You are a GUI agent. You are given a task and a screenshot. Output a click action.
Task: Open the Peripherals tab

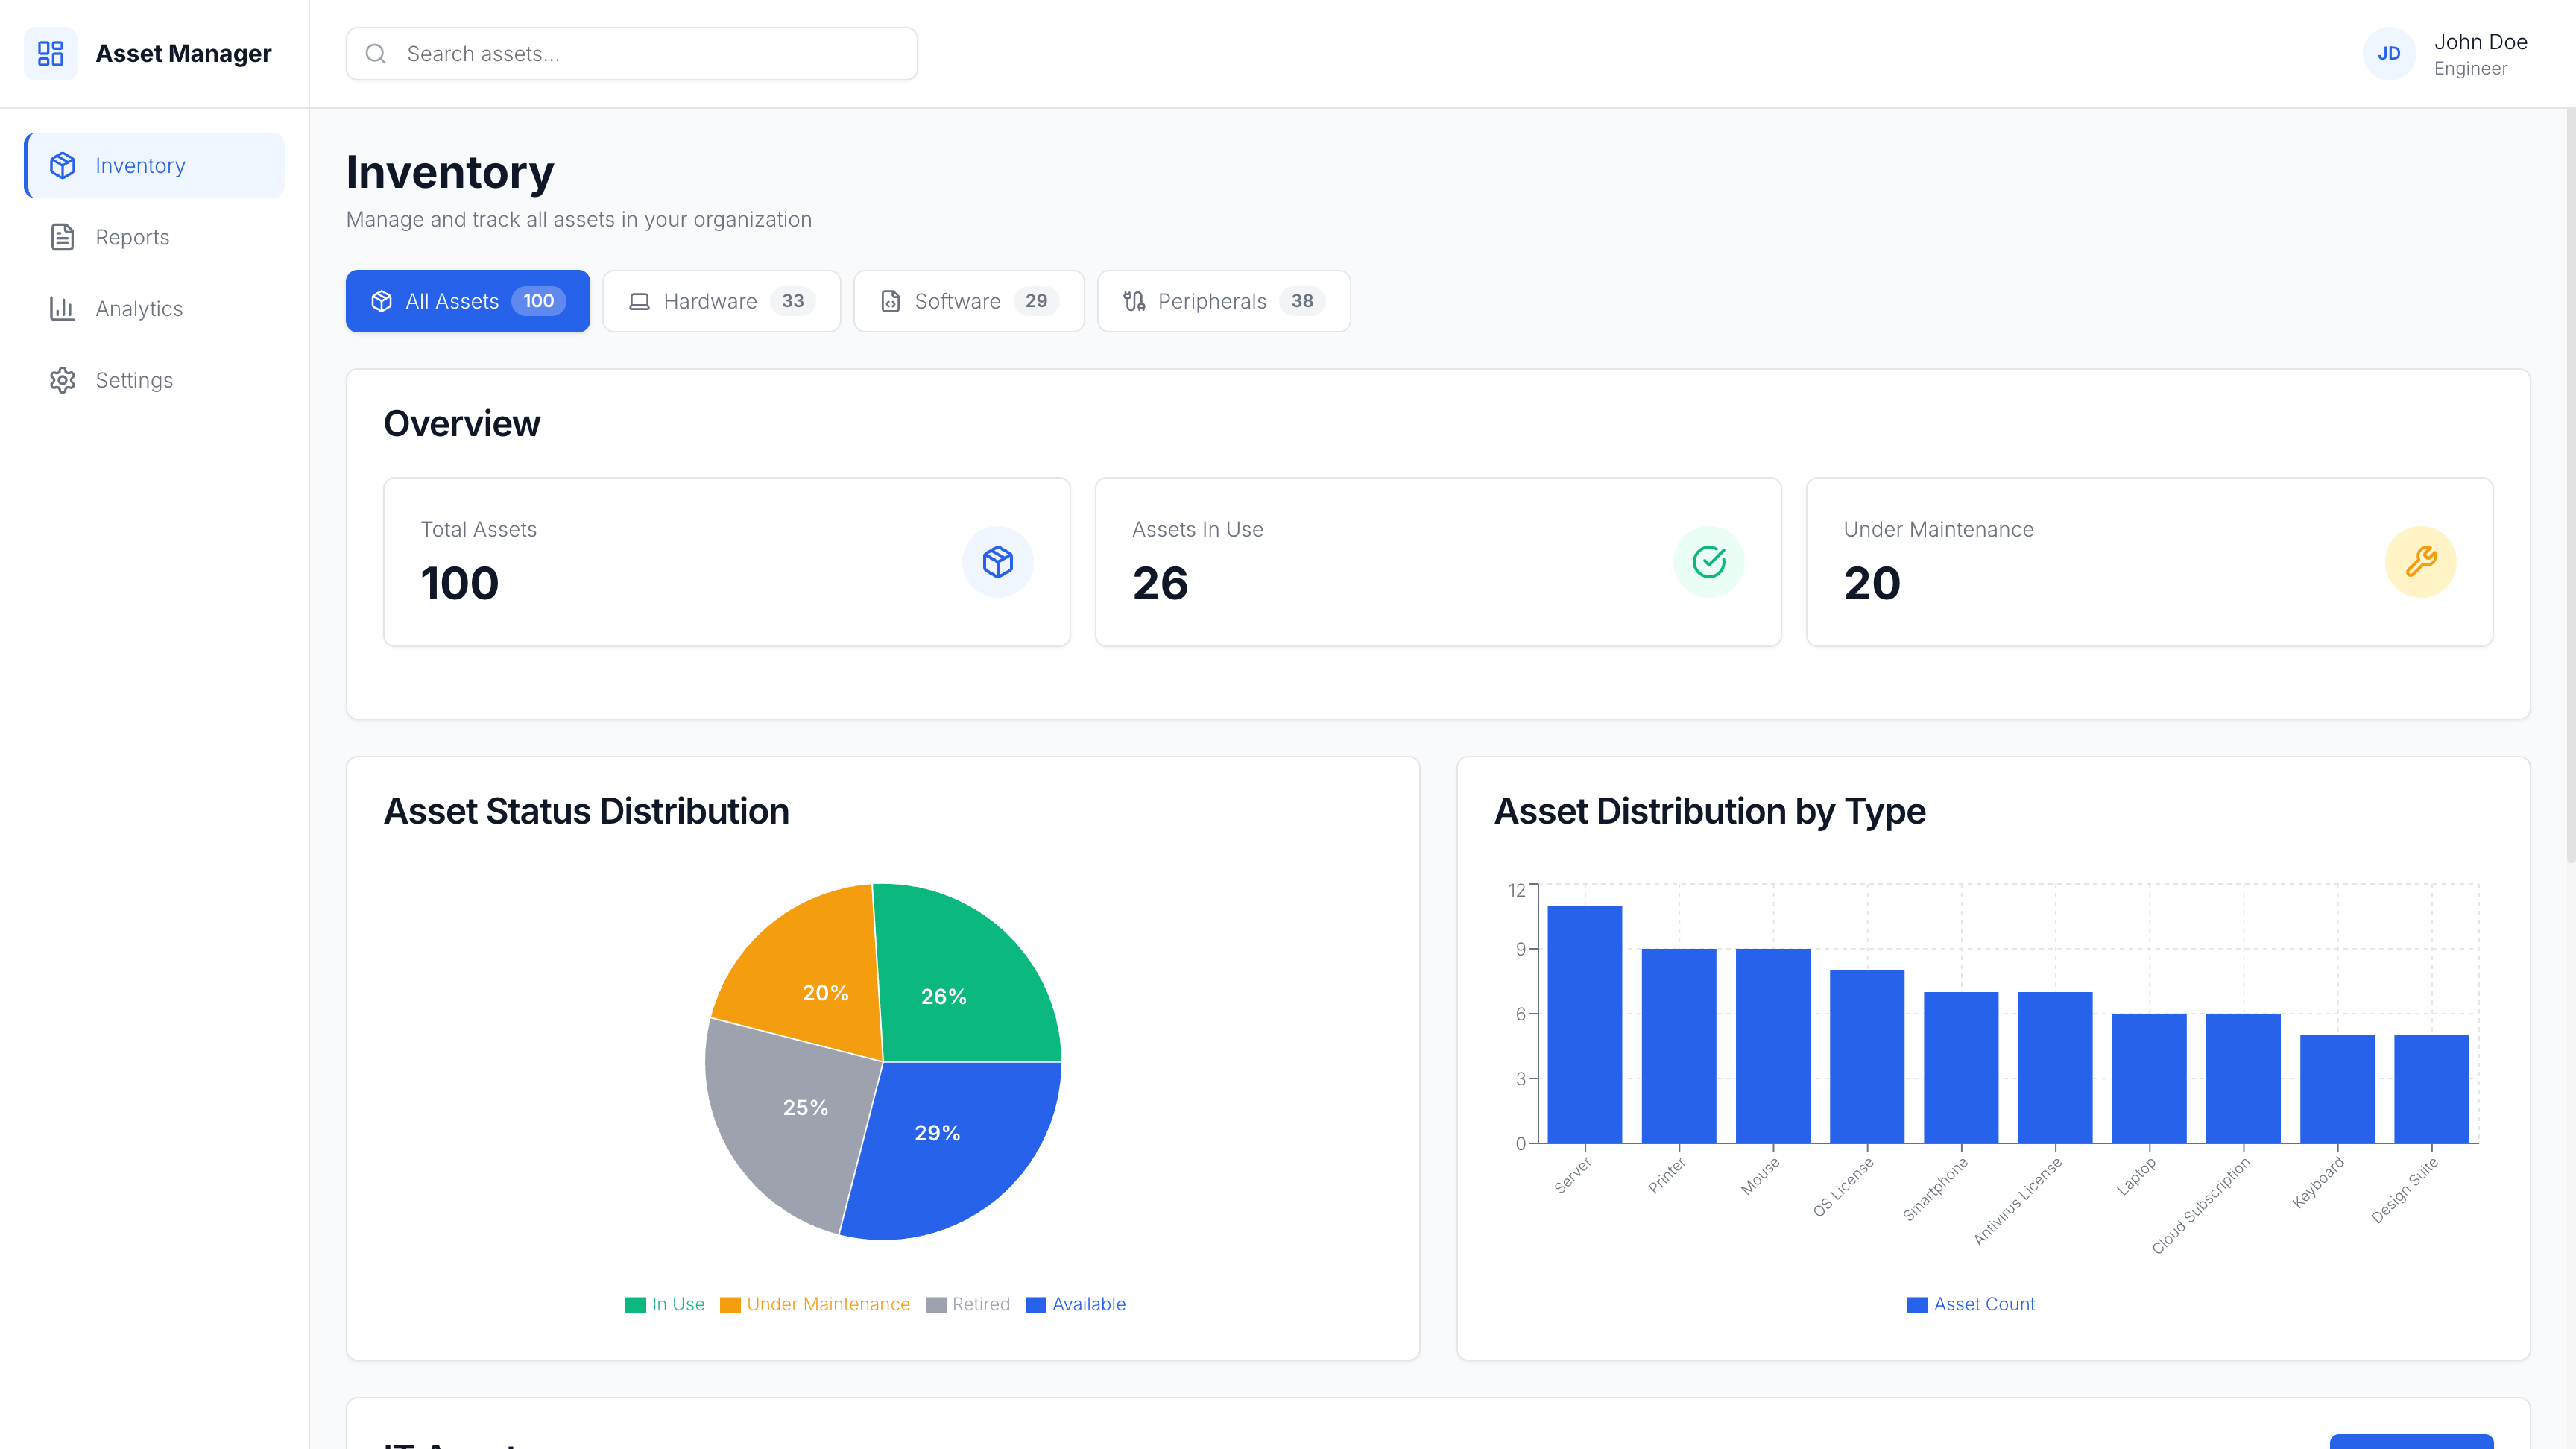pos(1223,301)
